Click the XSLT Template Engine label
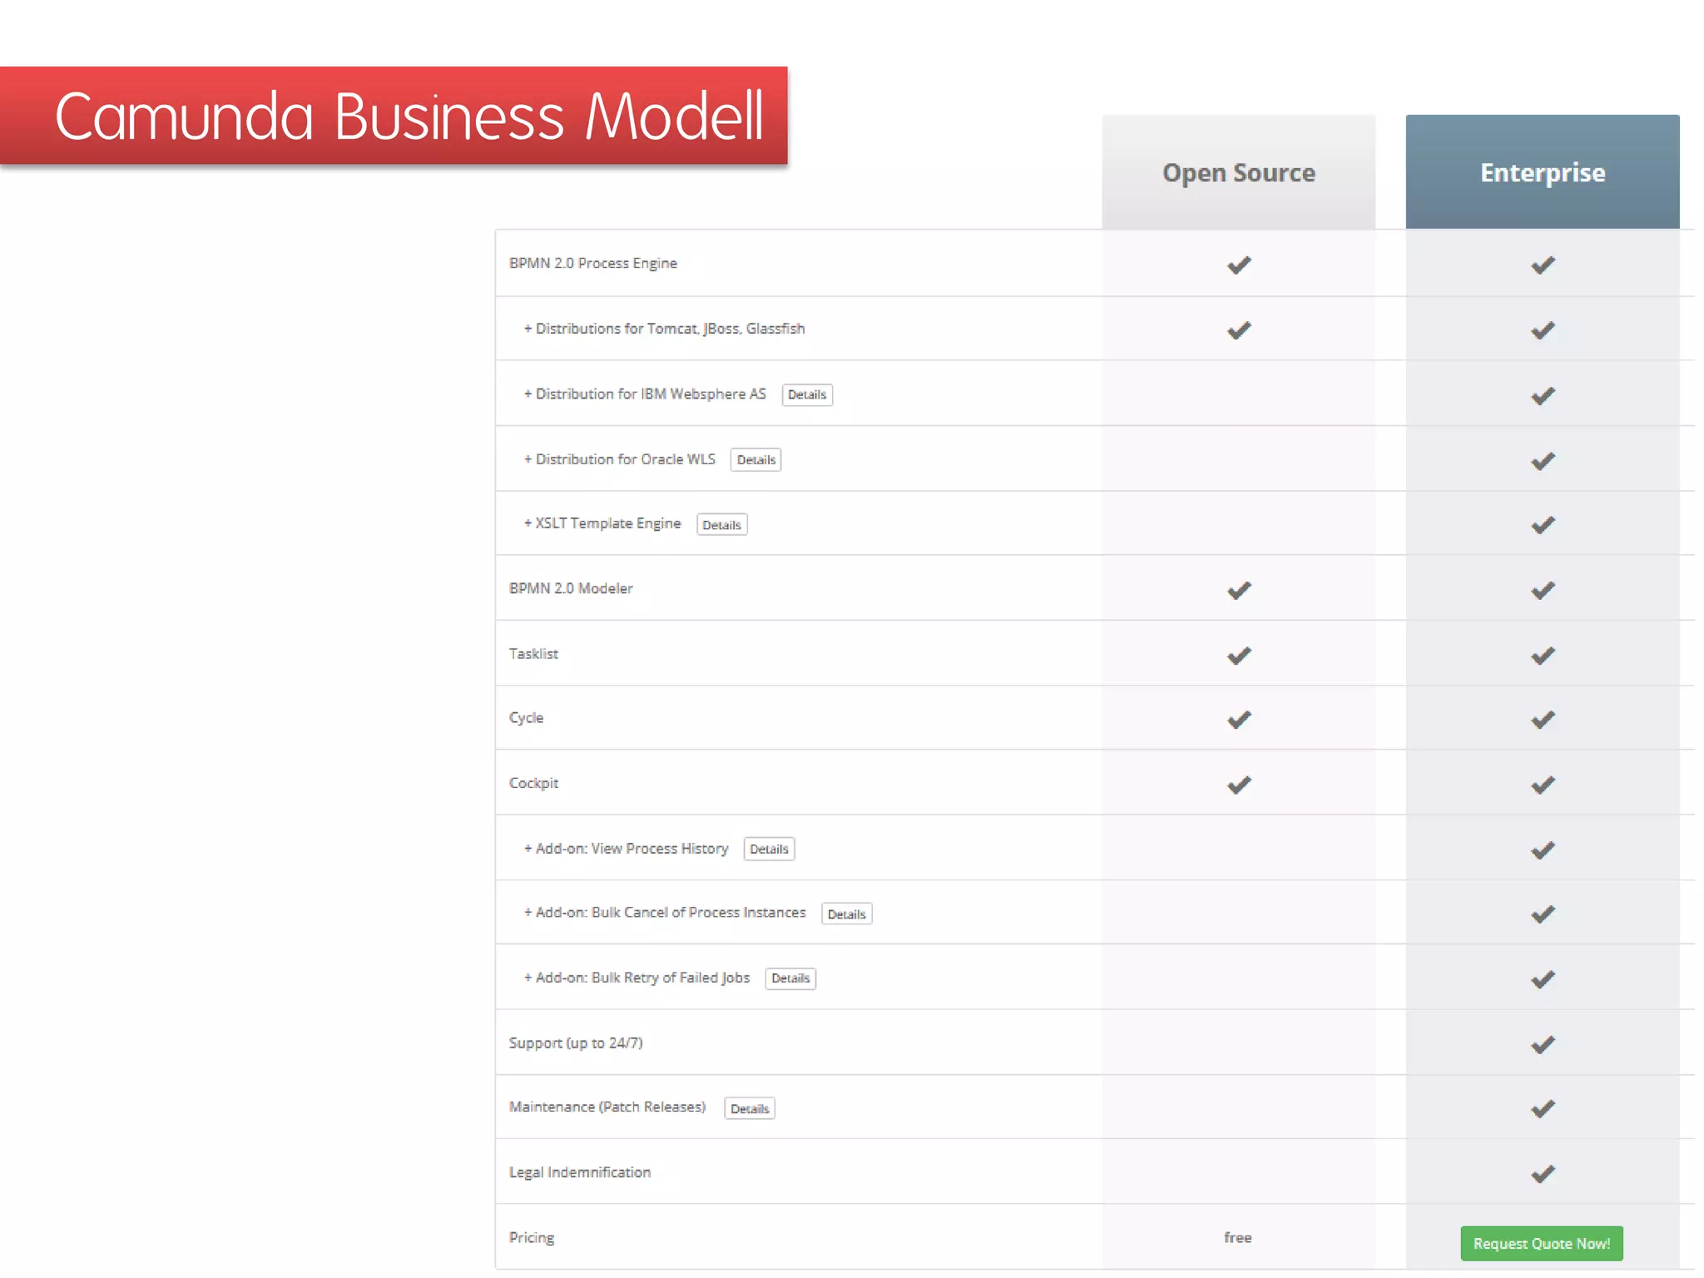 coord(602,523)
